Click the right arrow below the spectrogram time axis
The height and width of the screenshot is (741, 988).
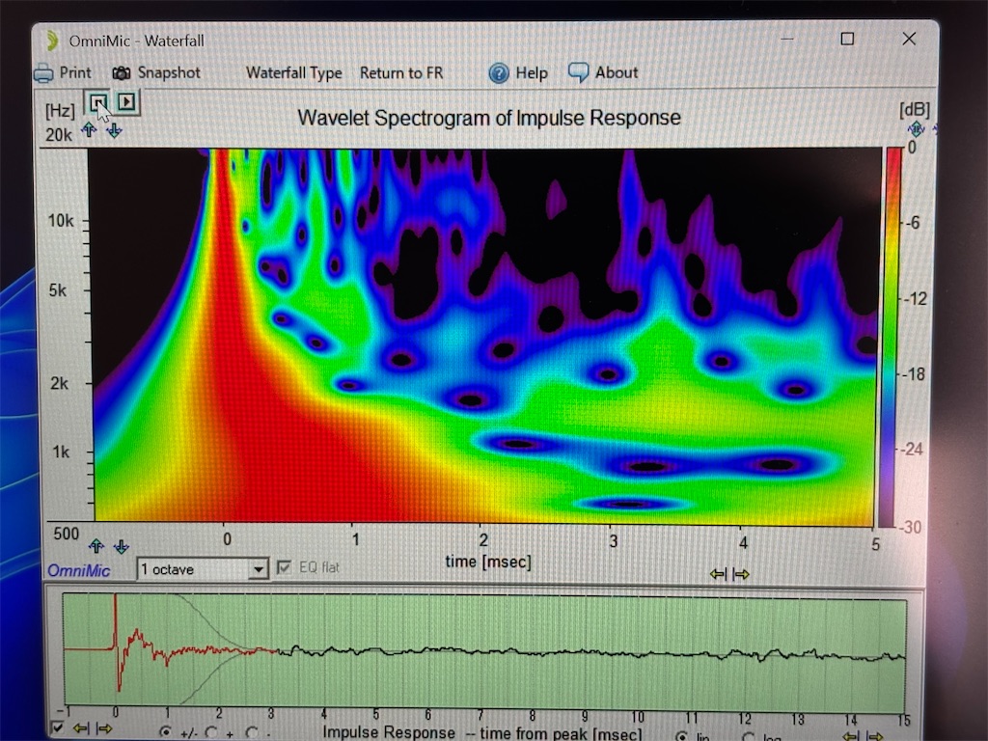tap(741, 574)
